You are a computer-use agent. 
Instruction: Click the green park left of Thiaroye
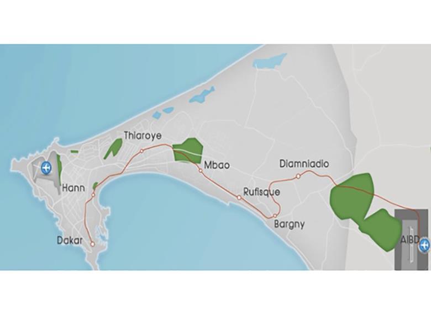(113, 148)
